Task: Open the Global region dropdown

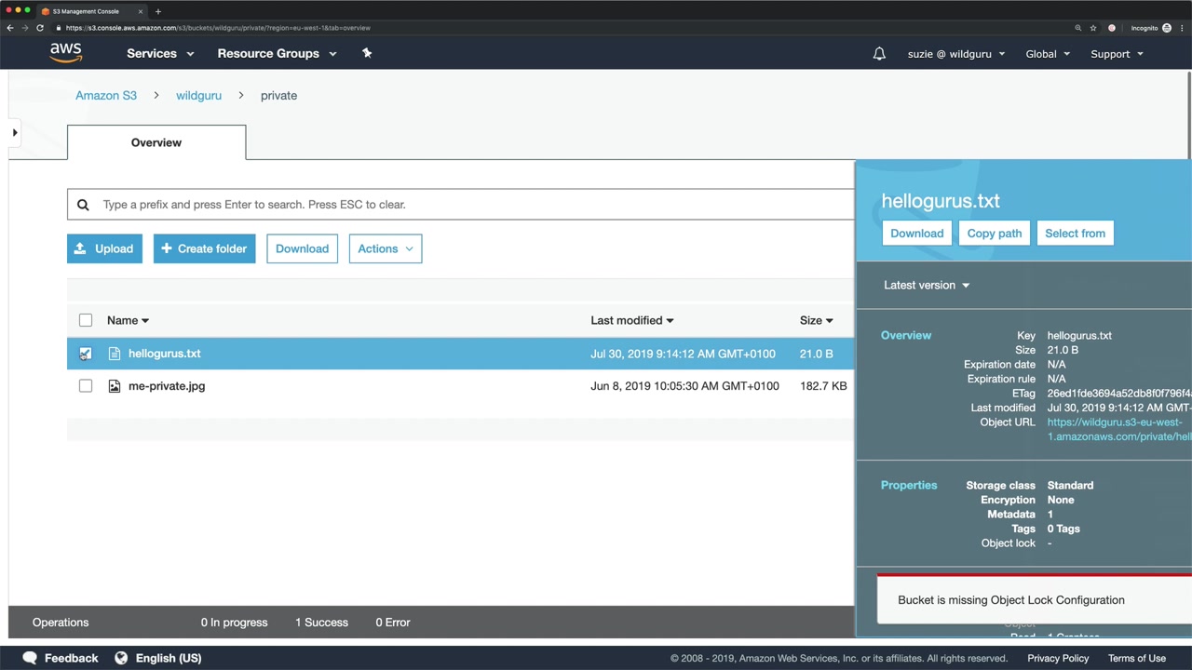Action: point(1048,54)
